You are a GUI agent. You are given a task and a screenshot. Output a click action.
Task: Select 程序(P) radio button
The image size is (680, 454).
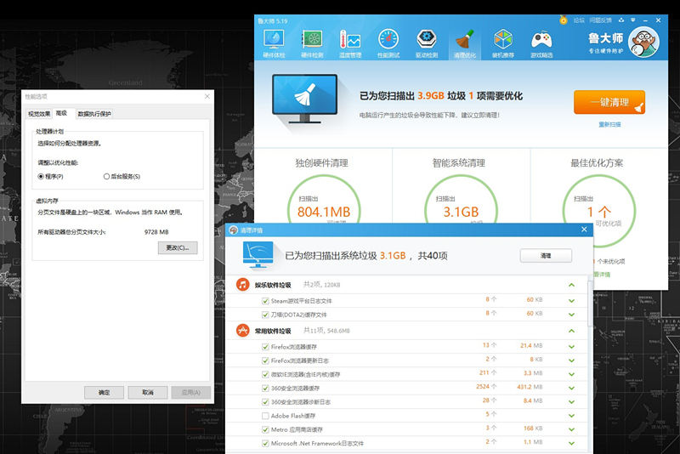point(41,177)
